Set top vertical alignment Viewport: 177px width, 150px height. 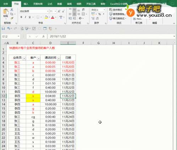tap(70, 9)
